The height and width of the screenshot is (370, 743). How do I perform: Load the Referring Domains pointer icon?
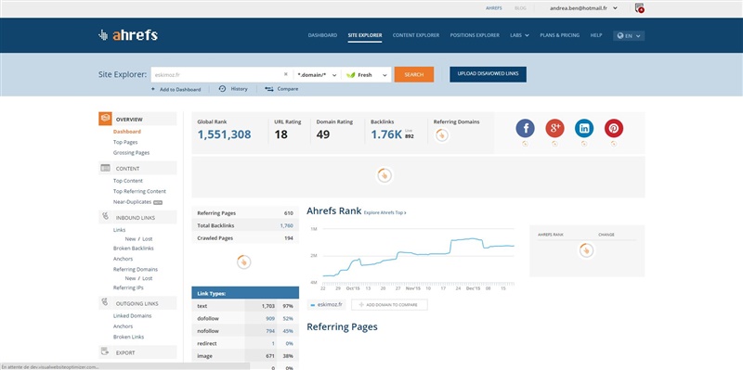tap(442, 135)
